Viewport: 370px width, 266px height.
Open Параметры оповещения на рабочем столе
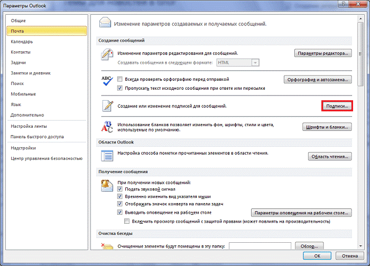301,213
